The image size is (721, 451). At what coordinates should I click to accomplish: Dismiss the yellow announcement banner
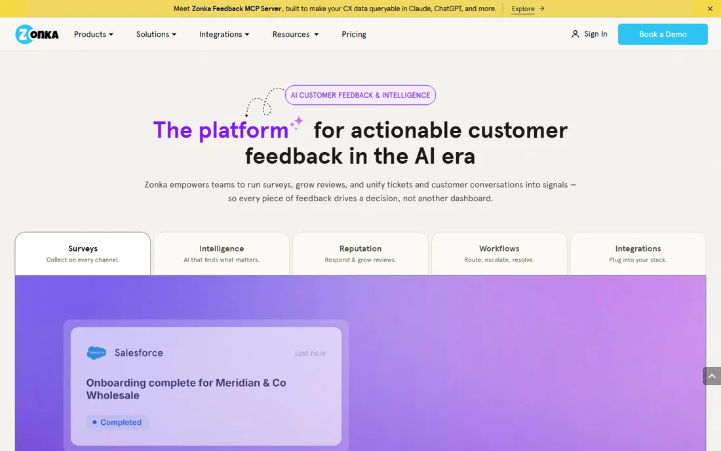point(710,9)
